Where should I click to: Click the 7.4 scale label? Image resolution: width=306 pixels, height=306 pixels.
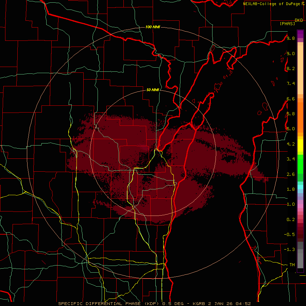click(x=291, y=84)
